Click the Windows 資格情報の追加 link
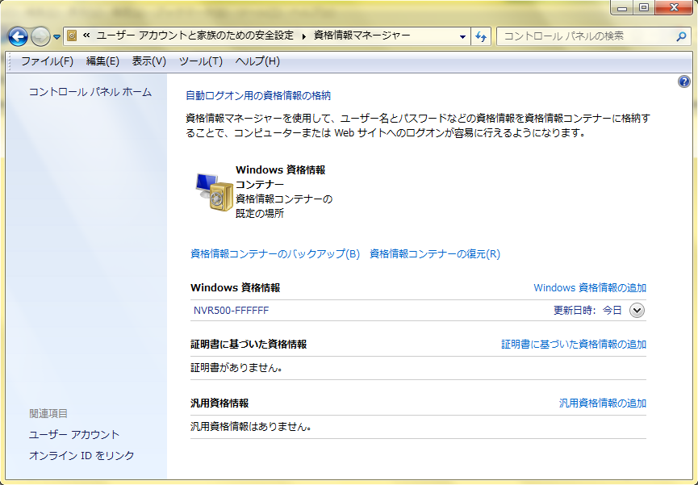 click(590, 287)
